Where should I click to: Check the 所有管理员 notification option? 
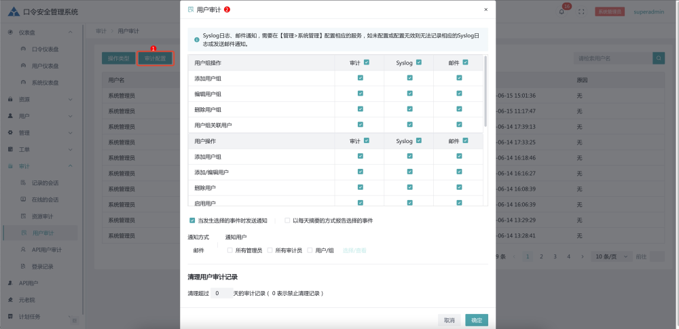click(230, 250)
